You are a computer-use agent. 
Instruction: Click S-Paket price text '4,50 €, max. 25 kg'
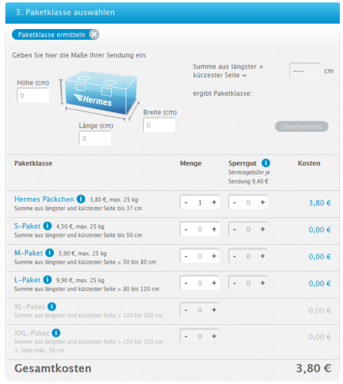click(80, 227)
